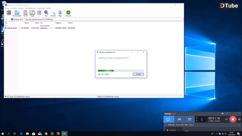Open the Sık Kullanılanlar menu

click(30, 8)
